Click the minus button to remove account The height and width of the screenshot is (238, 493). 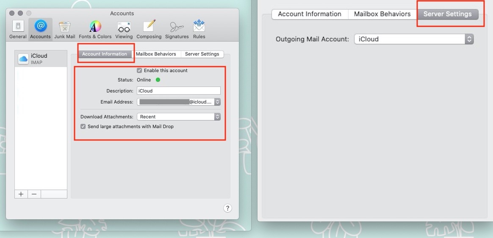point(34,194)
